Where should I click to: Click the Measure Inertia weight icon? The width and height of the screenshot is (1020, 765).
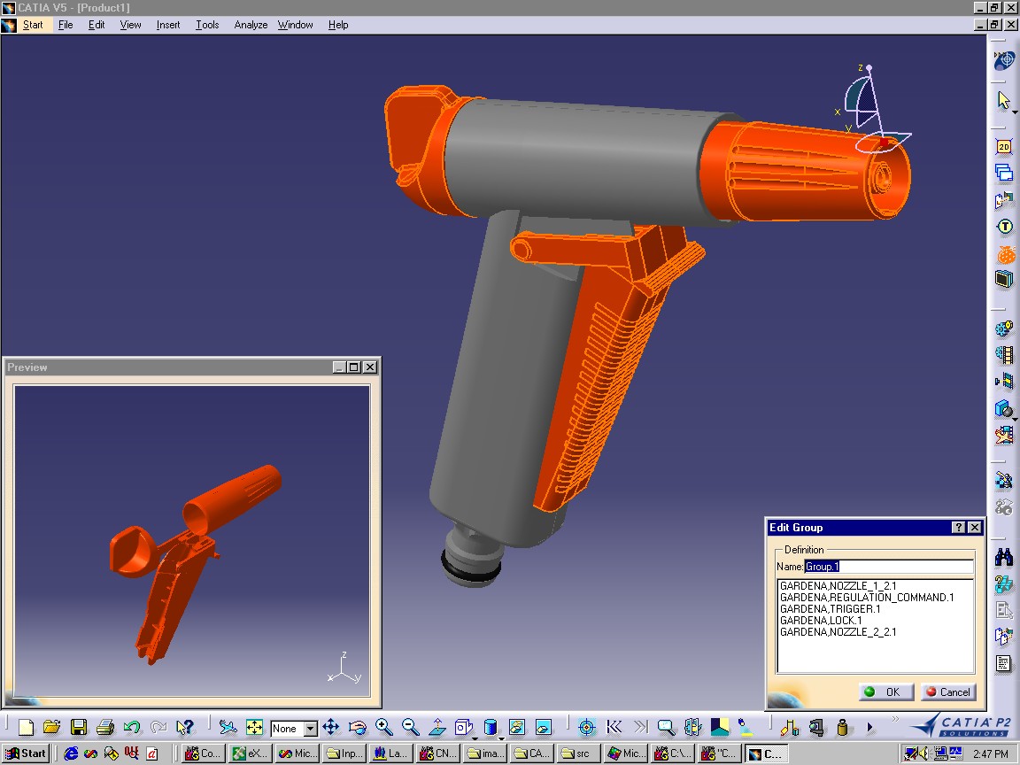pyautogui.click(x=842, y=727)
